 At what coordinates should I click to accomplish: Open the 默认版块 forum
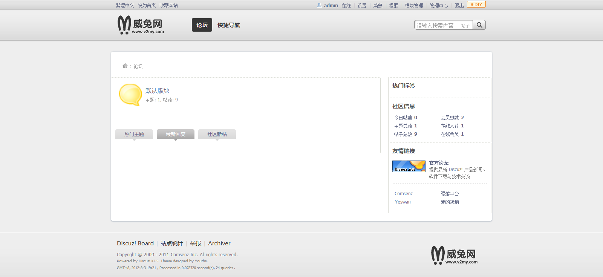[x=158, y=90]
